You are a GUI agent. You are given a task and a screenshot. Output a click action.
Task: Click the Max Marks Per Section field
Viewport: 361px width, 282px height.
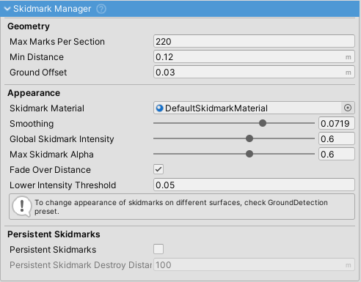point(254,41)
